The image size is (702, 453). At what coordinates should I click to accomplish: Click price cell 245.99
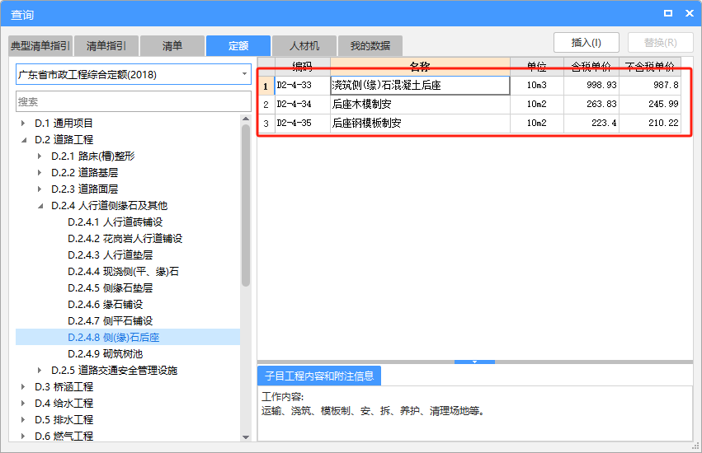tap(650, 105)
